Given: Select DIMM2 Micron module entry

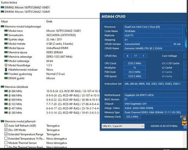Looking at the screenshot, I should click(x=27, y=7).
